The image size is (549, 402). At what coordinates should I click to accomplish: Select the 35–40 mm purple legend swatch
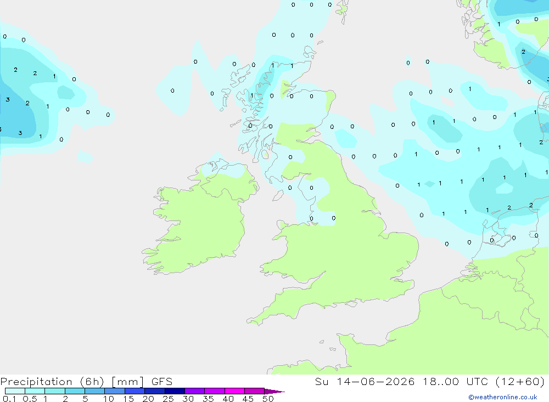pos(215,391)
